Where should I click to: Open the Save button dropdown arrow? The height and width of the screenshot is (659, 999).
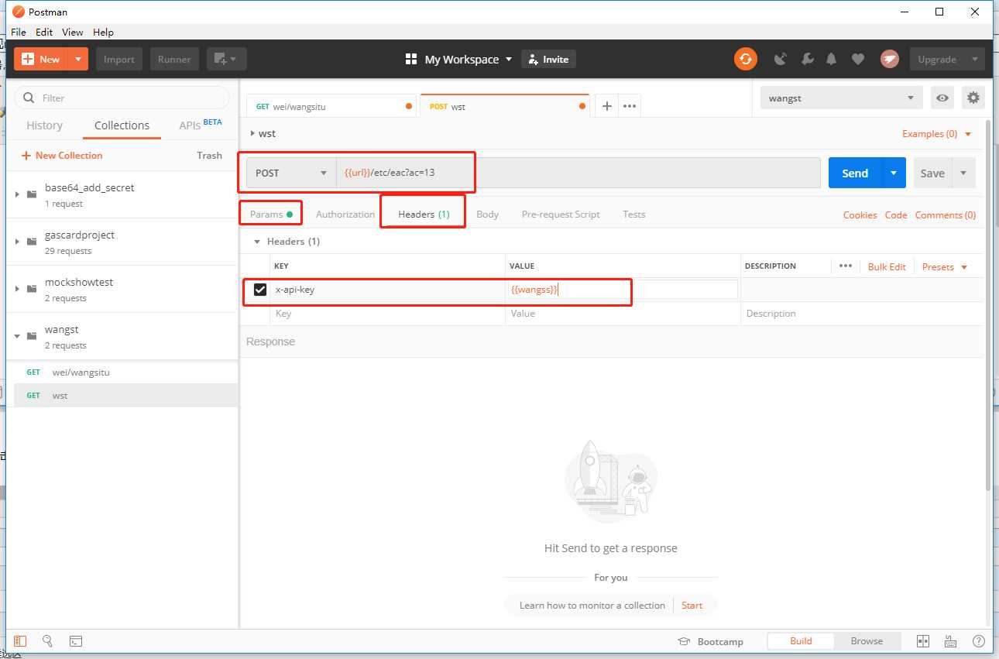(x=963, y=173)
